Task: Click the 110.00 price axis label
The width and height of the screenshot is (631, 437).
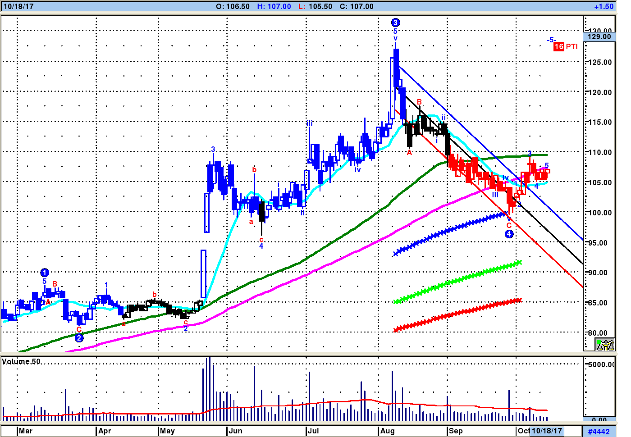Action: tap(600, 152)
